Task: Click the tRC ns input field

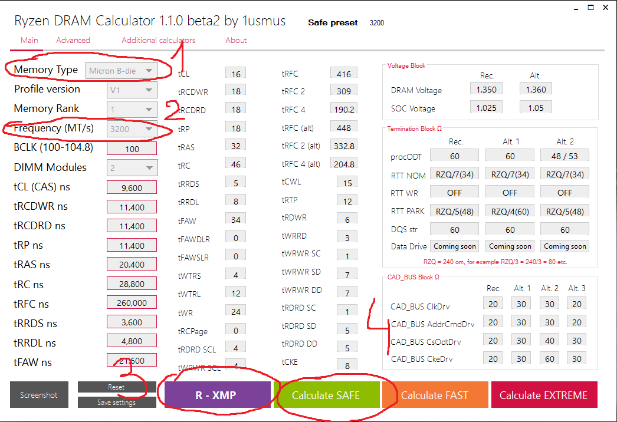Action: pos(132,283)
